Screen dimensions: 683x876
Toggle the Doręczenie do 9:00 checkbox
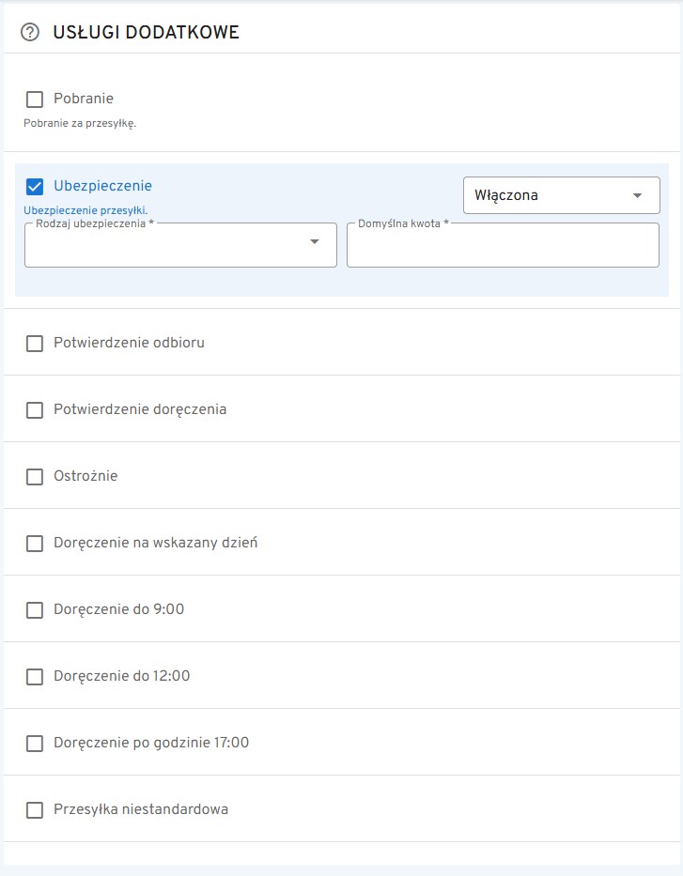[35, 610]
